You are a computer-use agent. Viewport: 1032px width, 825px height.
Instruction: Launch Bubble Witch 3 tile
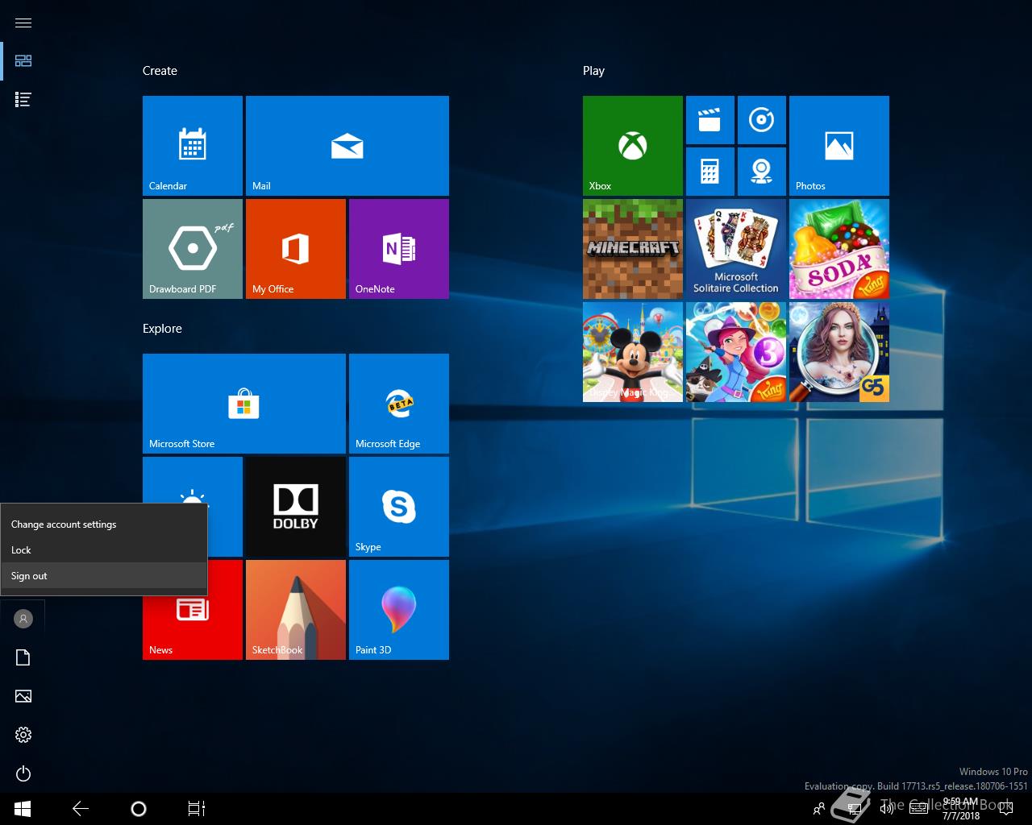click(x=736, y=352)
